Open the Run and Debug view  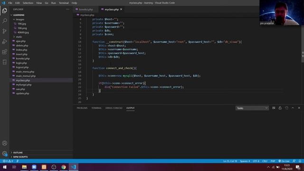[x=4, y=41]
